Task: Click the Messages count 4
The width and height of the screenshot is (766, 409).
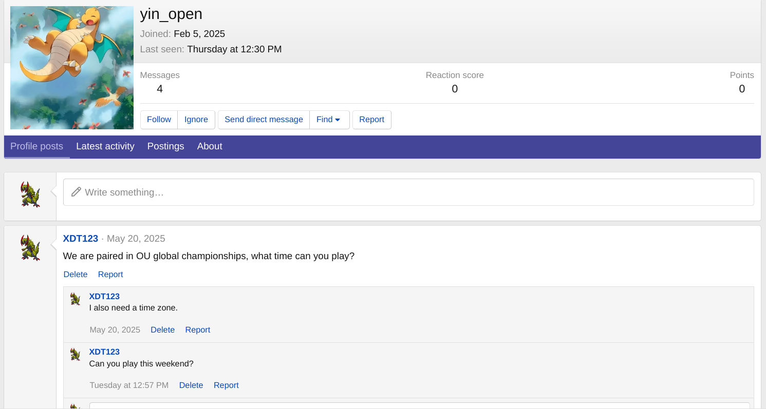Action: point(160,89)
